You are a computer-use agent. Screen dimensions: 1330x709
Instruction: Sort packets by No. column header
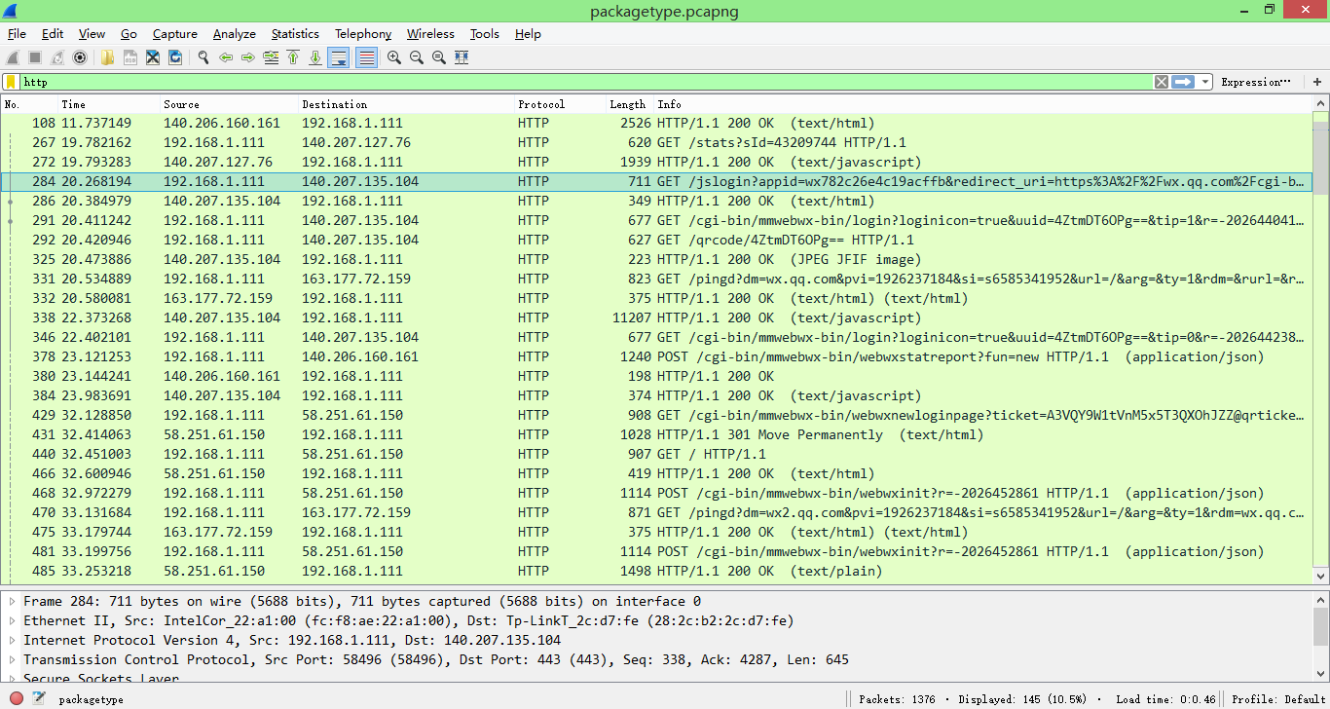pos(29,104)
